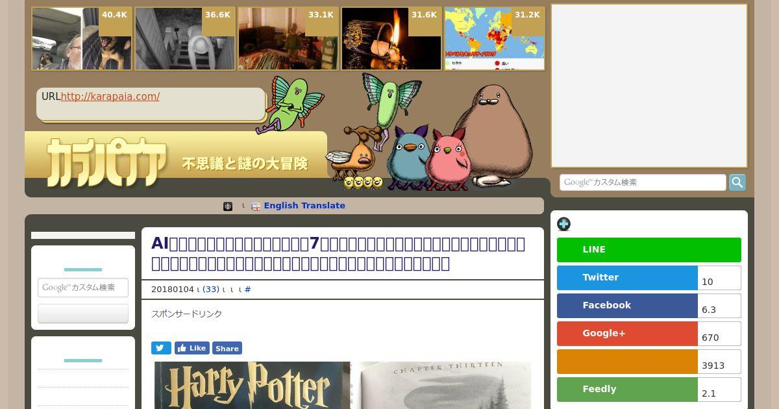Focus the left sidebar Google search field
779x409 pixels.
83,288
